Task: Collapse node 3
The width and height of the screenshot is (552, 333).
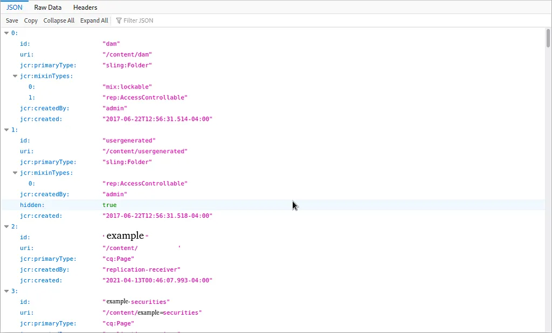Action: tap(6, 291)
